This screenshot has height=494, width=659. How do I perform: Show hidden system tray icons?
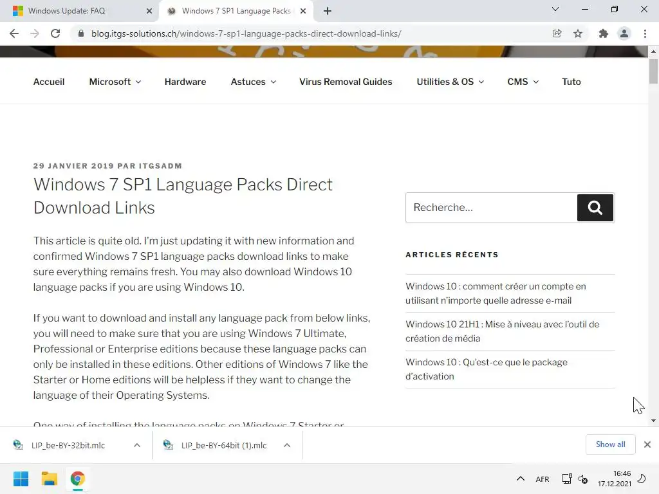(520, 479)
